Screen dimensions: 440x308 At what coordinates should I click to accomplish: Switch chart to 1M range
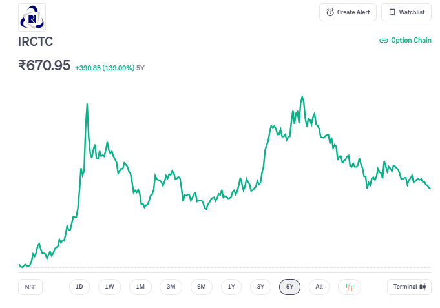click(140, 287)
